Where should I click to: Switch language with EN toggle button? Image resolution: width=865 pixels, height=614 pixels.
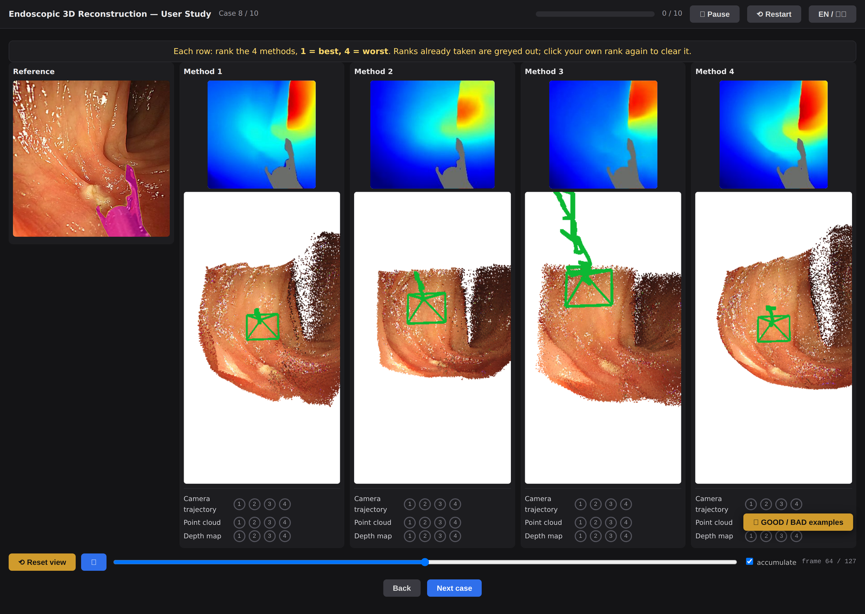pos(832,14)
